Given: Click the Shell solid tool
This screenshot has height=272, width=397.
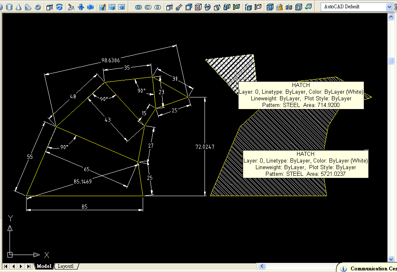Looking at the screenshot, I should coord(299,7).
